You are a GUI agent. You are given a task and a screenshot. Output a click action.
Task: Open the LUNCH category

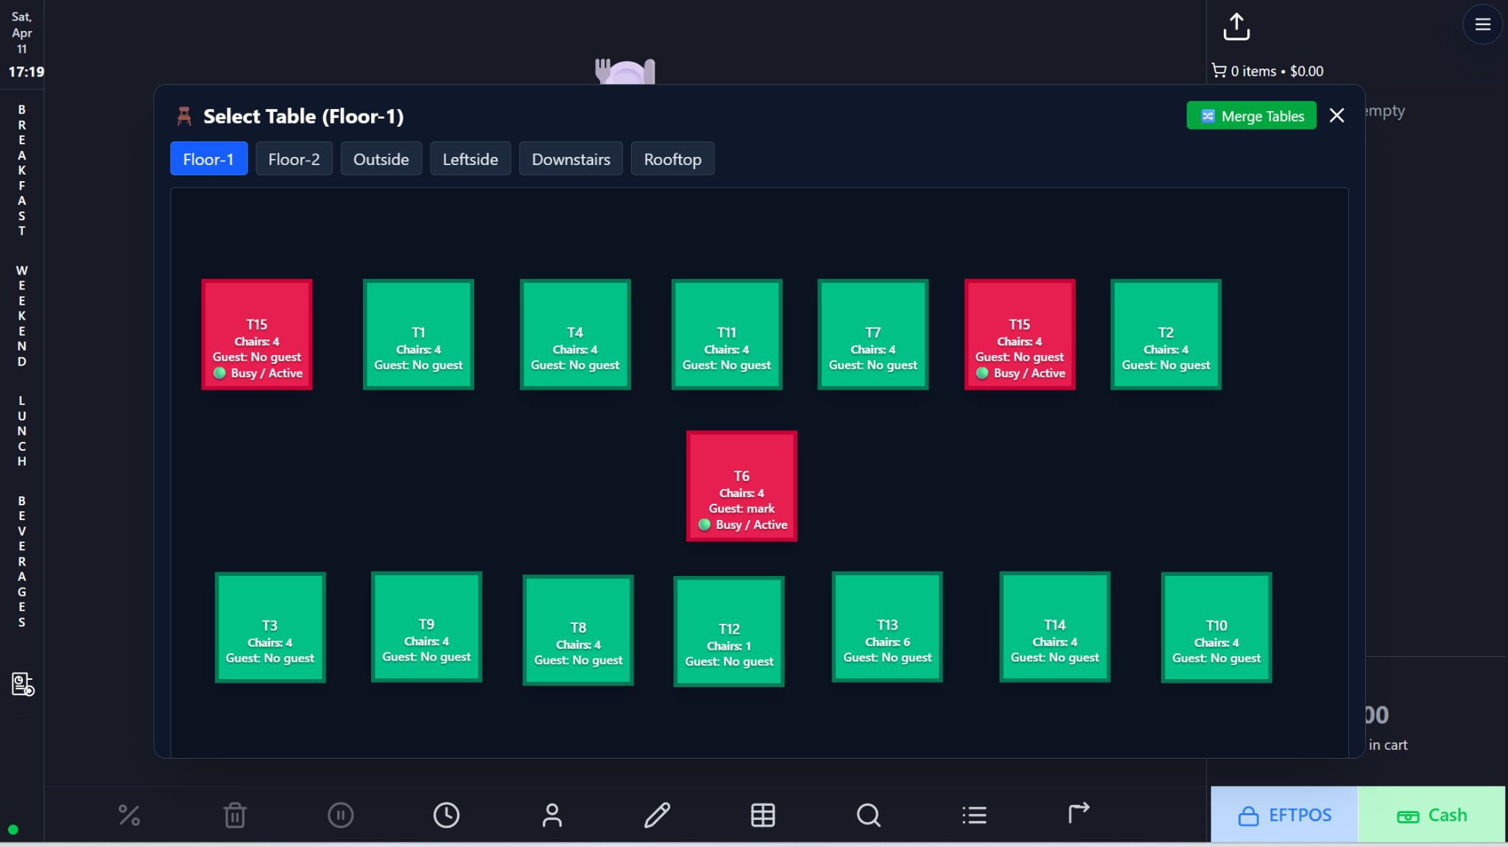click(x=22, y=431)
